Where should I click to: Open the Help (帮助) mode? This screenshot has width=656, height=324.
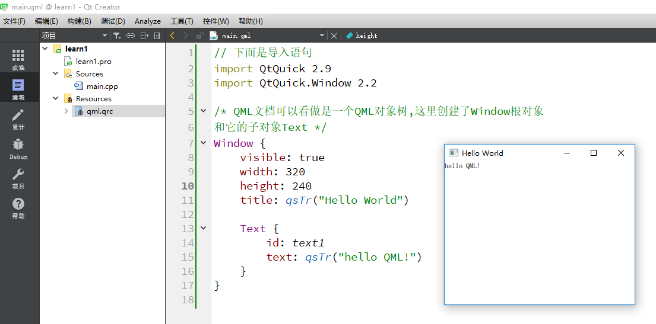(x=18, y=208)
